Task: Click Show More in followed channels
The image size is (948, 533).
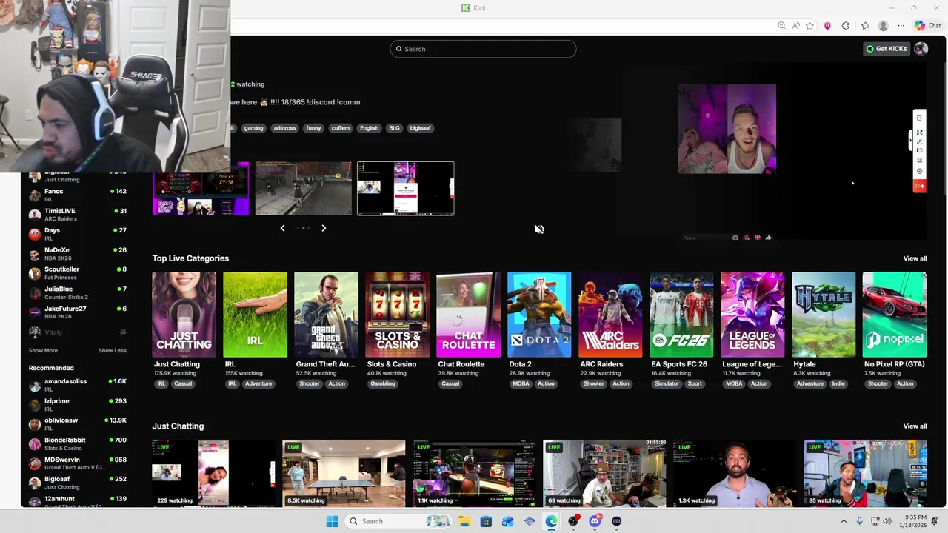Action: coord(43,351)
